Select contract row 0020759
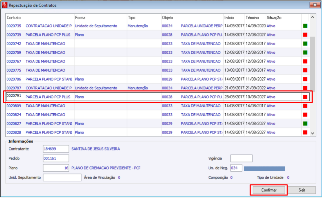 pyautogui.click(x=158, y=52)
